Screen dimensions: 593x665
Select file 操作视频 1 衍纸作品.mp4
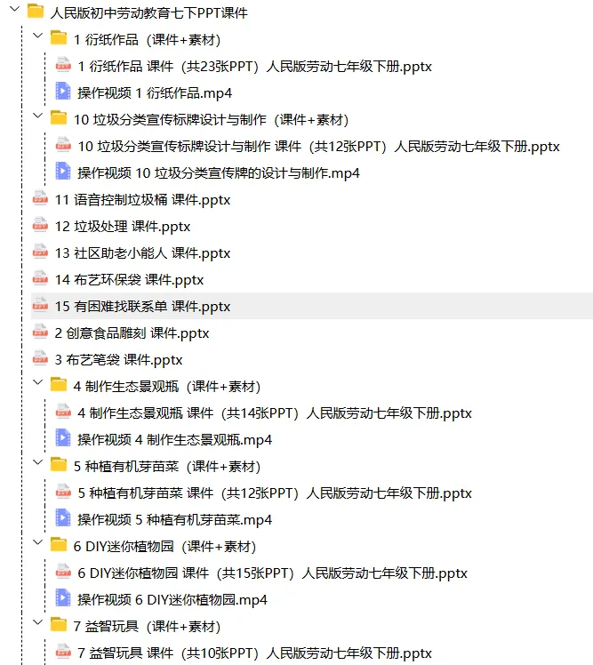click(x=155, y=92)
